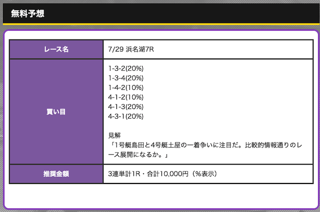Image resolution: width=320 pixels, height=212 pixels.
Task: Select the 推奨金額 label cell
Action: [56, 174]
